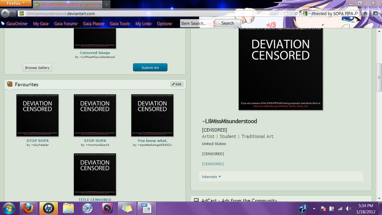The width and height of the screenshot is (382, 215).
Task: Open the My Links menu
Action: (x=143, y=24)
